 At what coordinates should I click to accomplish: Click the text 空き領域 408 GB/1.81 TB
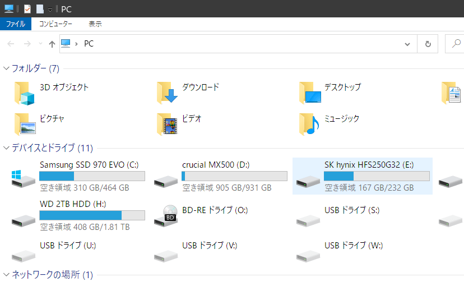tap(85, 227)
